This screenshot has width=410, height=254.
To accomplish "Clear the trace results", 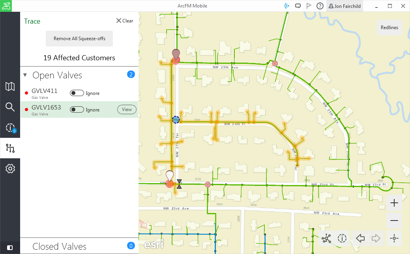I will [x=125, y=20].
